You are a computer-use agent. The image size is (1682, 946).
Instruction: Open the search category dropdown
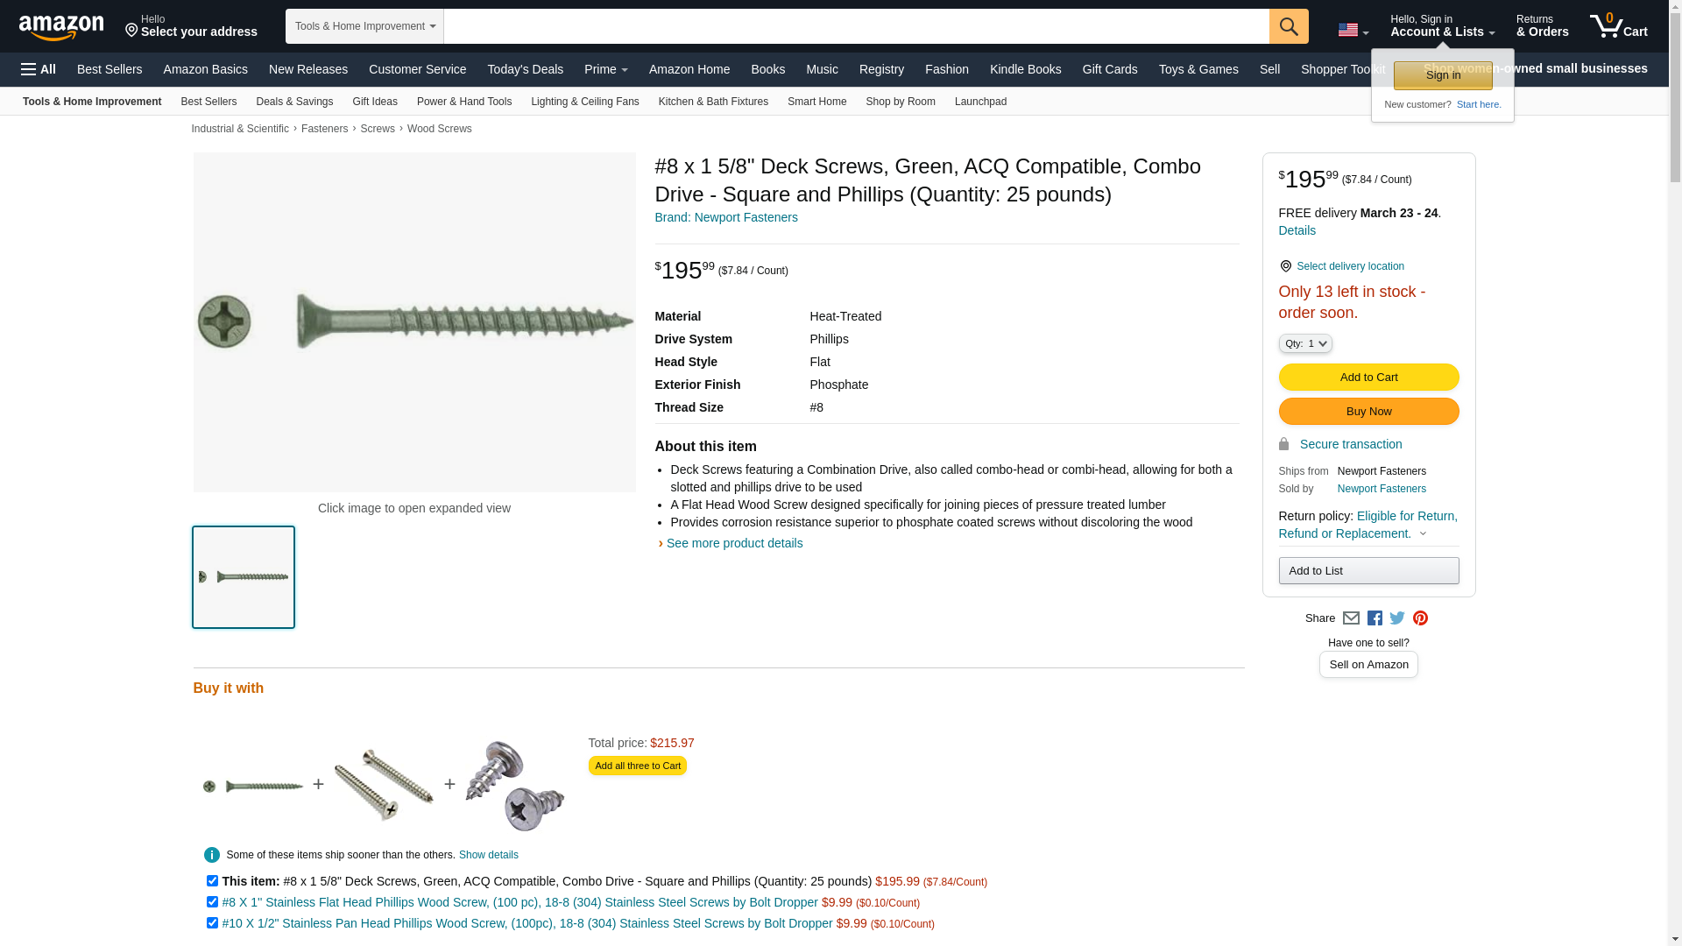[364, 26]
